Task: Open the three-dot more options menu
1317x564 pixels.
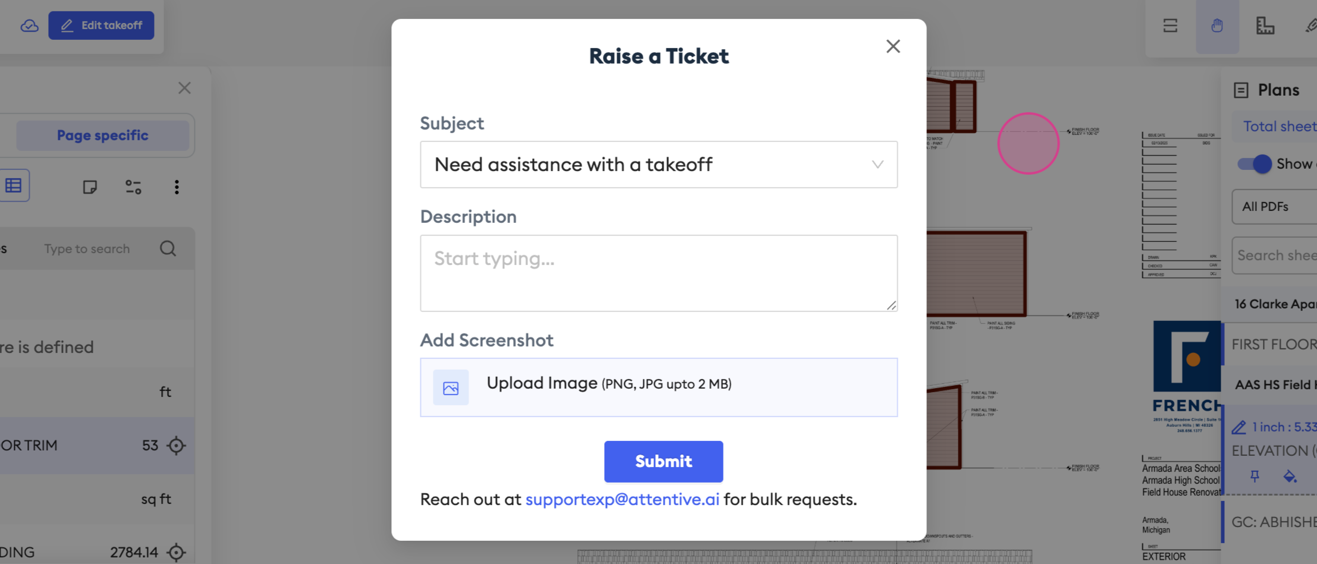Action: [177, 187]
